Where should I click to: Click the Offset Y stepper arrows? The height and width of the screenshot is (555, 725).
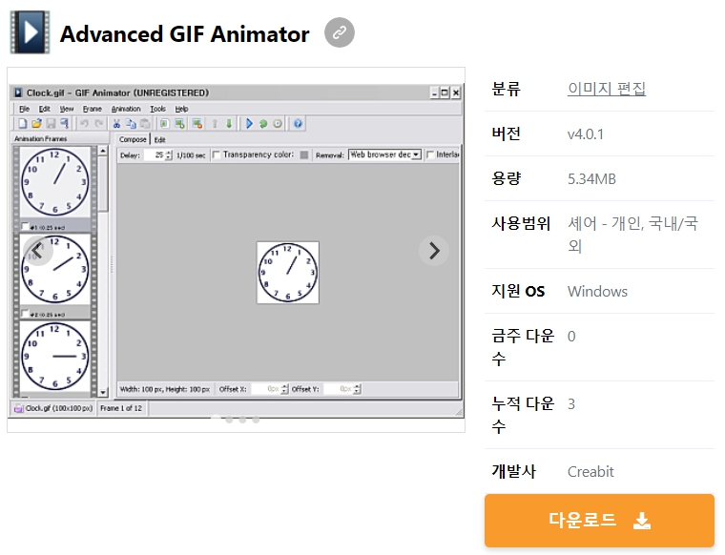click(x=357, y=389)
